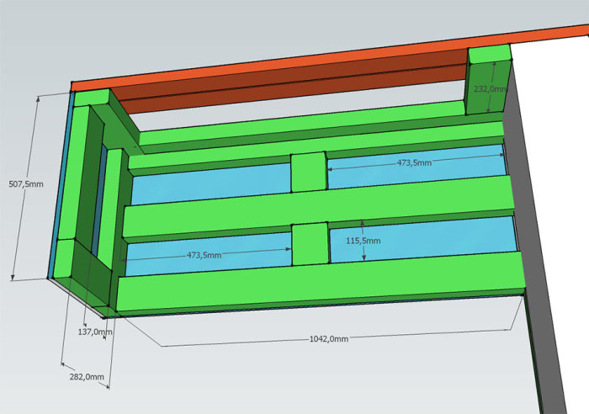The height and width of the screenshot is (414, 589).
Task: Select the lower right blue panel
Action: pos(423,240)
